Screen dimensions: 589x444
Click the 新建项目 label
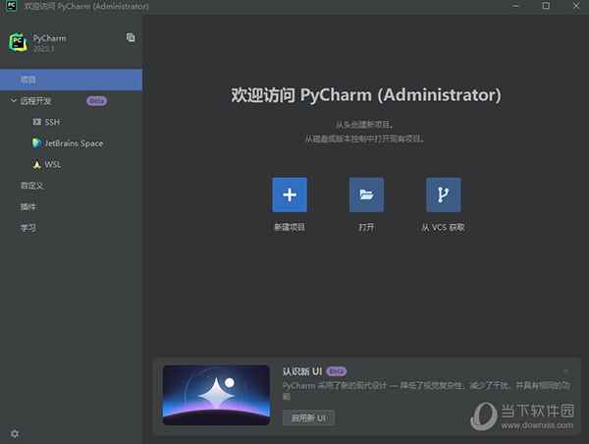click(290, 227)
